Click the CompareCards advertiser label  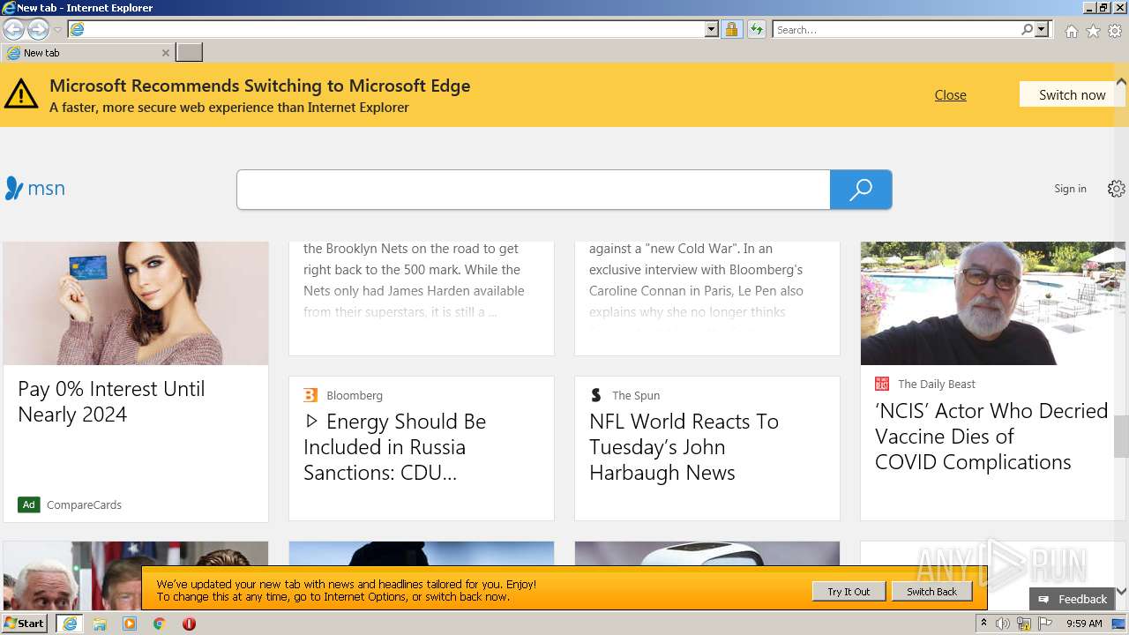pos(84,504)
